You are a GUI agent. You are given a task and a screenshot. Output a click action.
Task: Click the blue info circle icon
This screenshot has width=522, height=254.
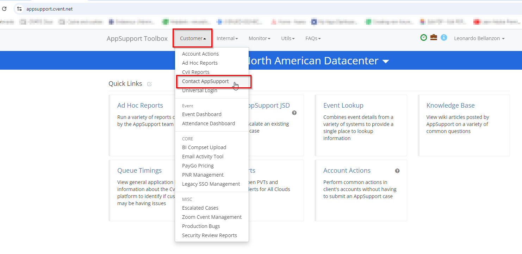click(444, 37)
